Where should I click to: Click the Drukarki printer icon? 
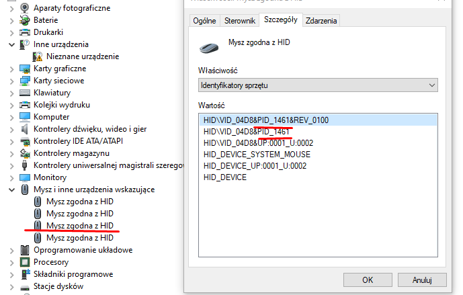tap(26, 32)
